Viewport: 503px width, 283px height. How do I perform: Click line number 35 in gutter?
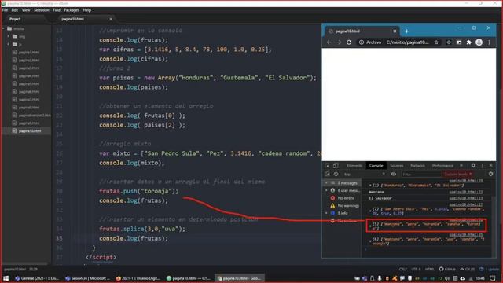click(60, 238)
